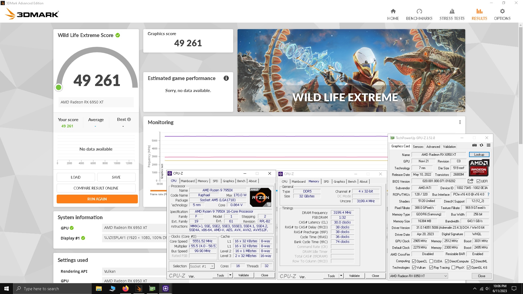Click Validate in left CPU-Z window
Viewport: 523px width, 294px height.
[x=244, y=275]
